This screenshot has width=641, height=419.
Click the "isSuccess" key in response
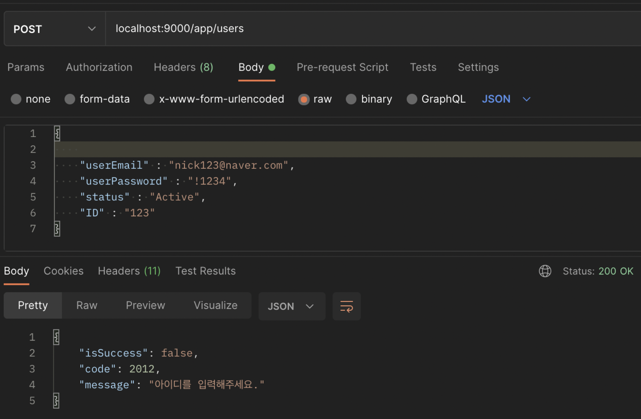pos(114,353)
